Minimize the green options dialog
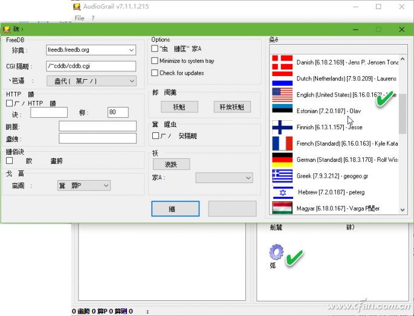 click(355, 29)
